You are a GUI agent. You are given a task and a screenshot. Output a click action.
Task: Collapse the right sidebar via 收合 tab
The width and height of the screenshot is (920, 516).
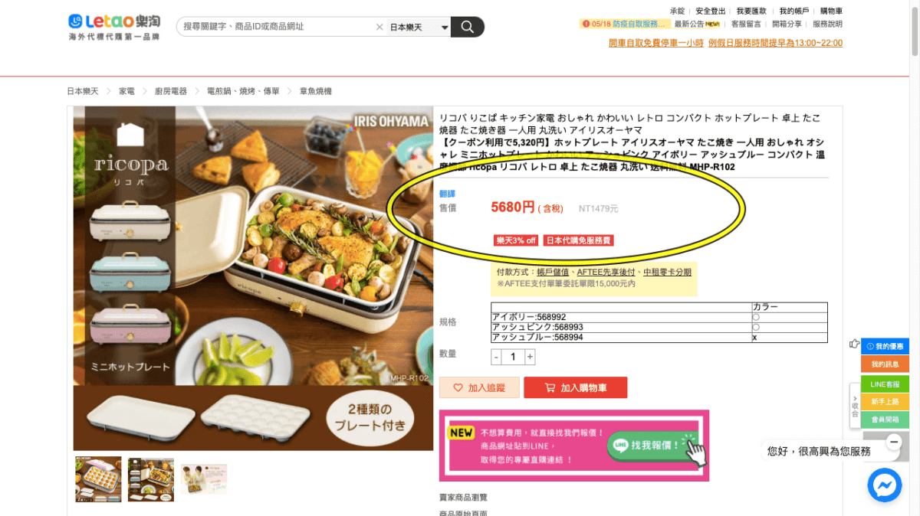click(x=855, y=406)
